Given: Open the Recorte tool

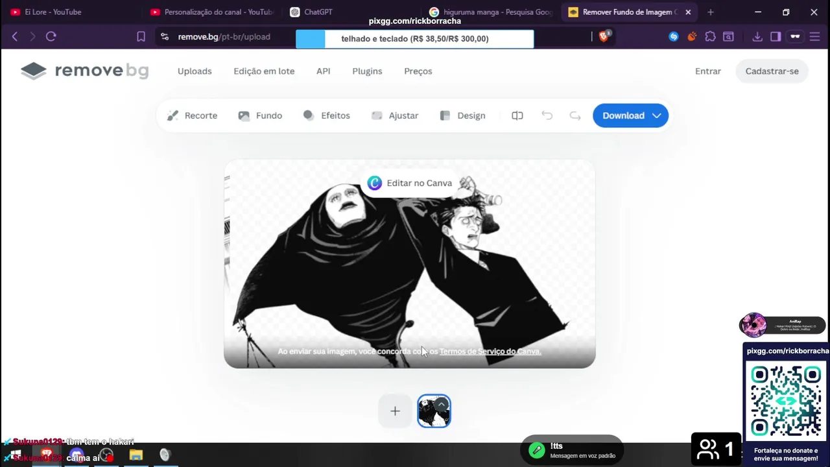Looking at the screenshot, I should 192,115.
